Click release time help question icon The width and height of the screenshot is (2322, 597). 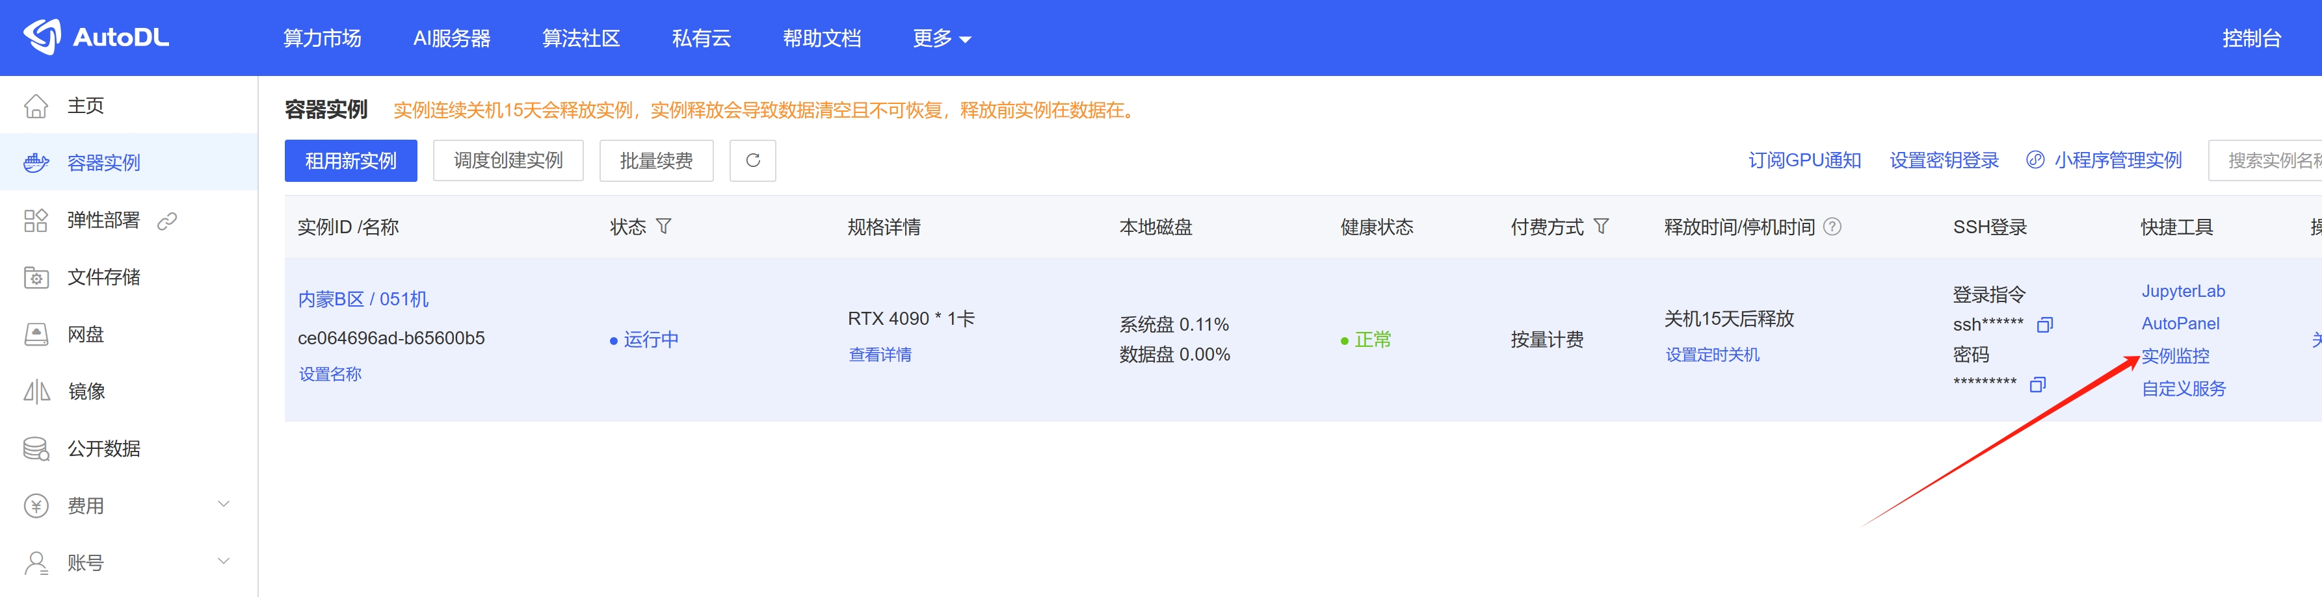pos(1832,227)
